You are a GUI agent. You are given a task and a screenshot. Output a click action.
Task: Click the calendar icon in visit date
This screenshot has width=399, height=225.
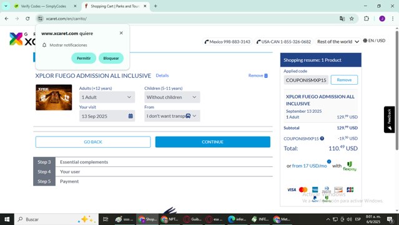point(131,116)
